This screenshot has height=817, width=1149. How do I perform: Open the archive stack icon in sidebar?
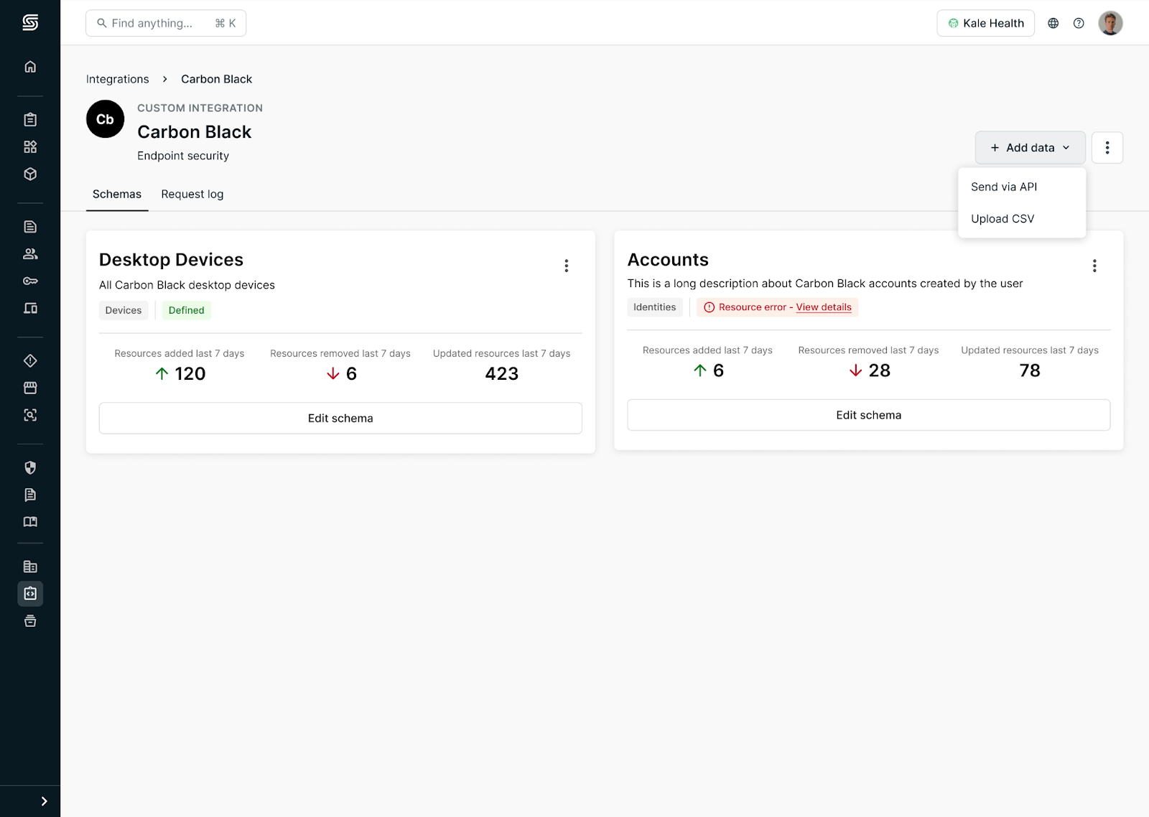click(x=30, y=622)
